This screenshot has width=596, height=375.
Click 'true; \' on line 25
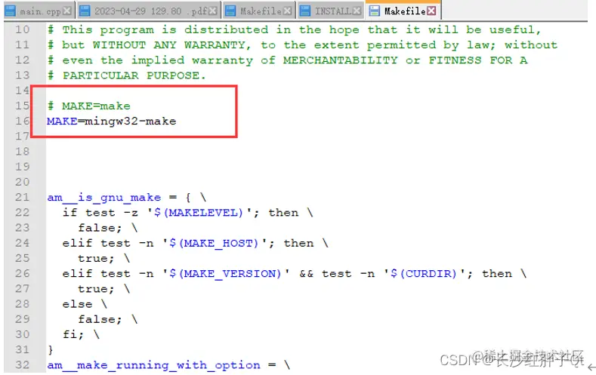[103, 259]
